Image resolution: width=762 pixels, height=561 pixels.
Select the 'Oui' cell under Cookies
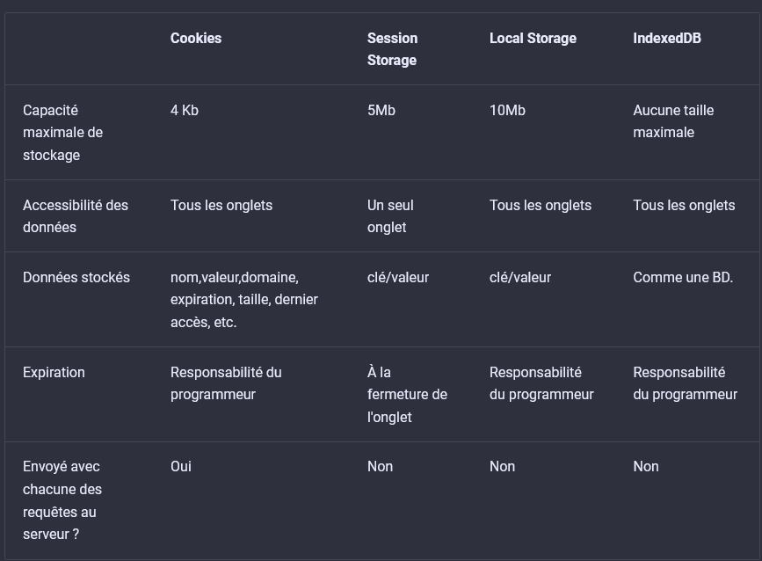181,467
